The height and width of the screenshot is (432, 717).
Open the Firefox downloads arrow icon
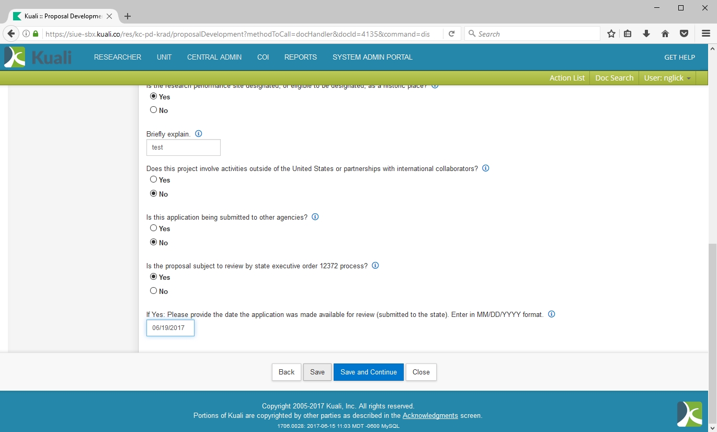[646, 33]
